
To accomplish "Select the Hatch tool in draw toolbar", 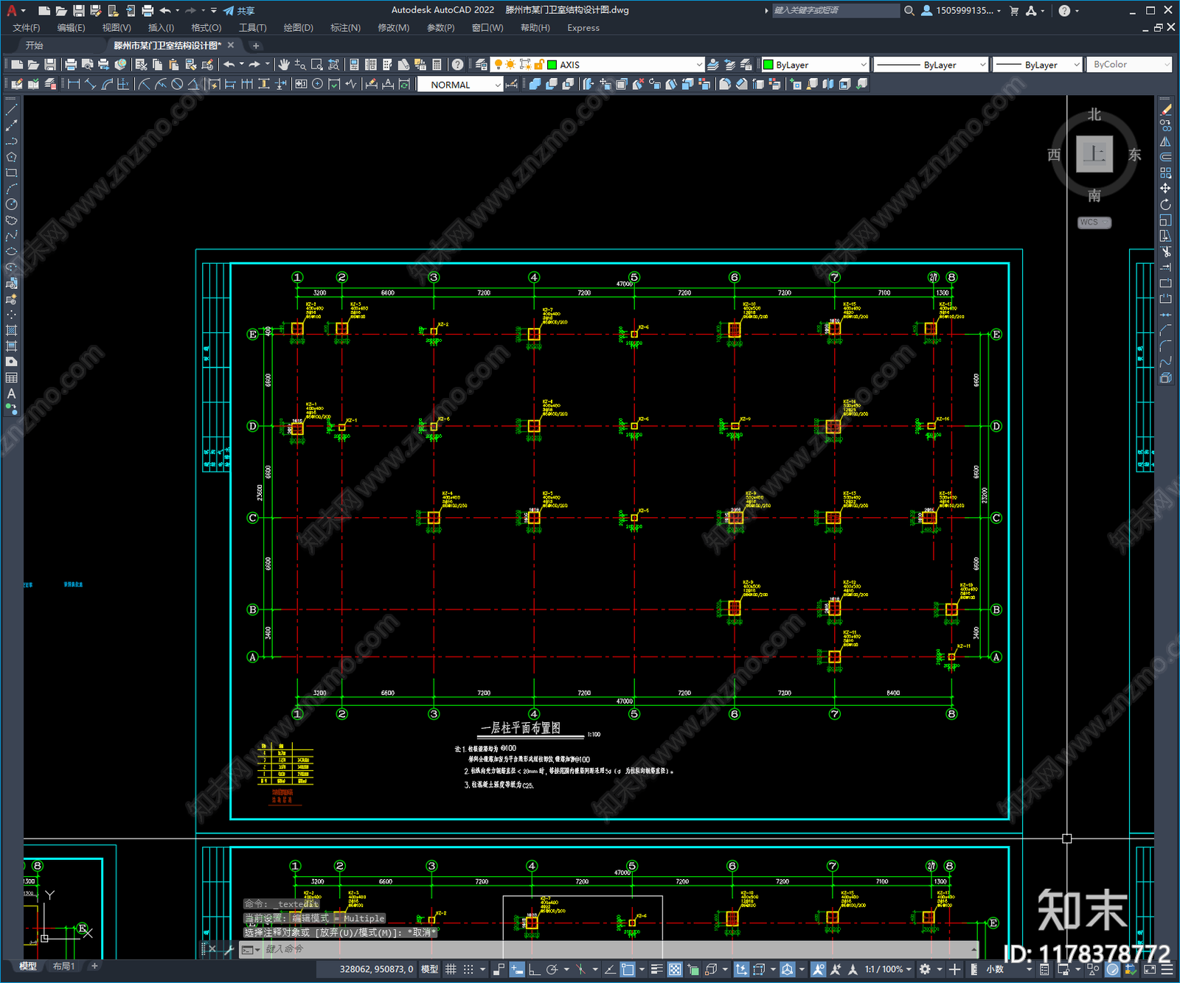I will point(11,330).
